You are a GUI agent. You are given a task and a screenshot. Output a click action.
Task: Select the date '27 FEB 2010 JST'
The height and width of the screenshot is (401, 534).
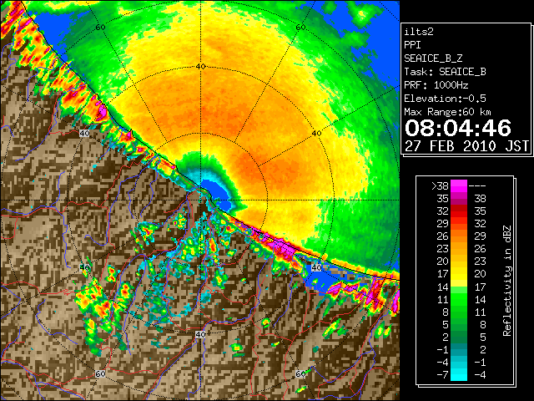point(467,146)
